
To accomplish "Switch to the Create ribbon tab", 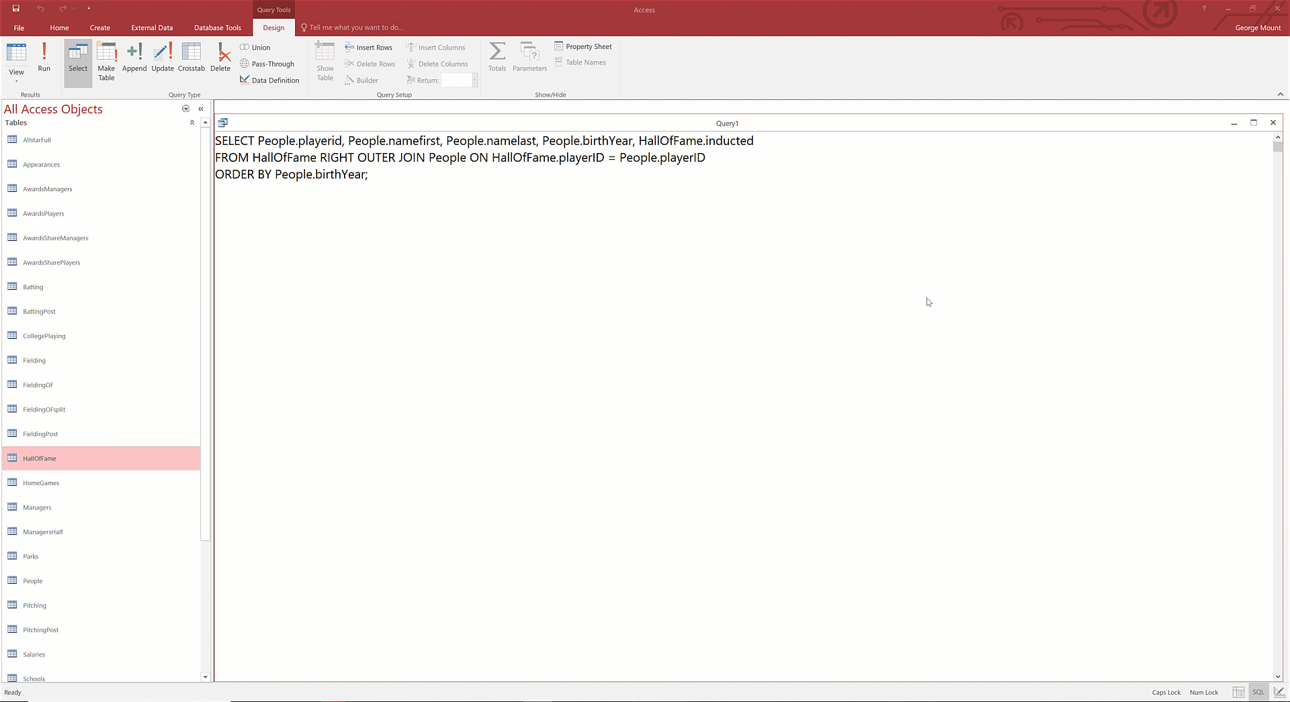I will [100, 28].
